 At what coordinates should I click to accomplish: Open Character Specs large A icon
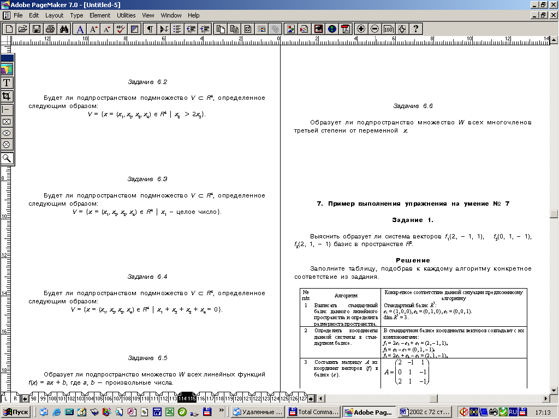tap(80, 29)
